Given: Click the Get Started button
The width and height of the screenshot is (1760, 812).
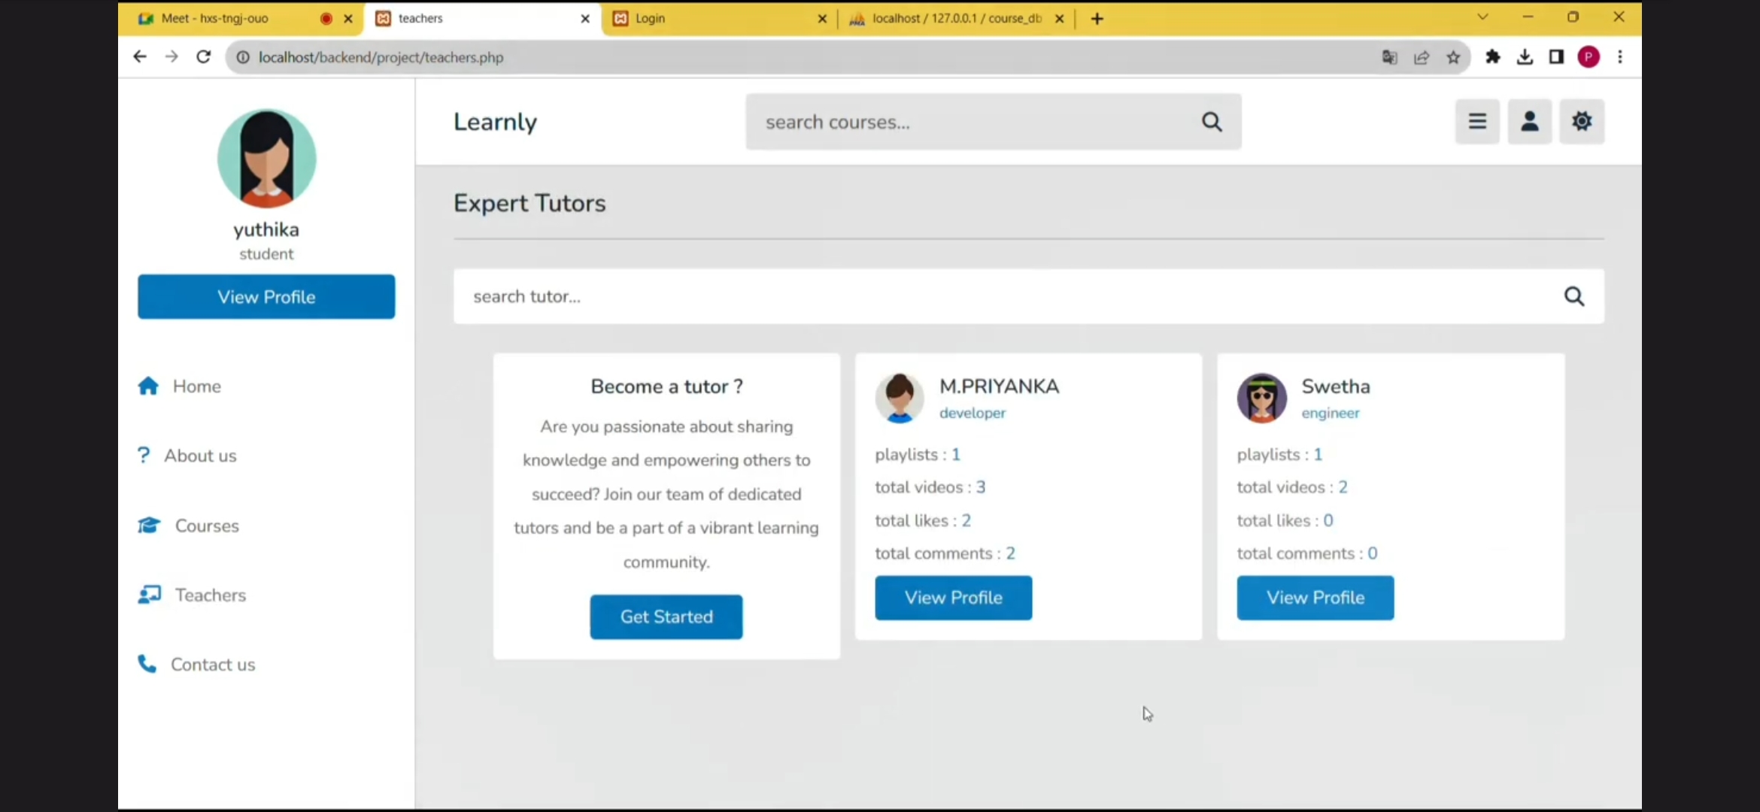Looking at the screenshot, I should [666, 617].
